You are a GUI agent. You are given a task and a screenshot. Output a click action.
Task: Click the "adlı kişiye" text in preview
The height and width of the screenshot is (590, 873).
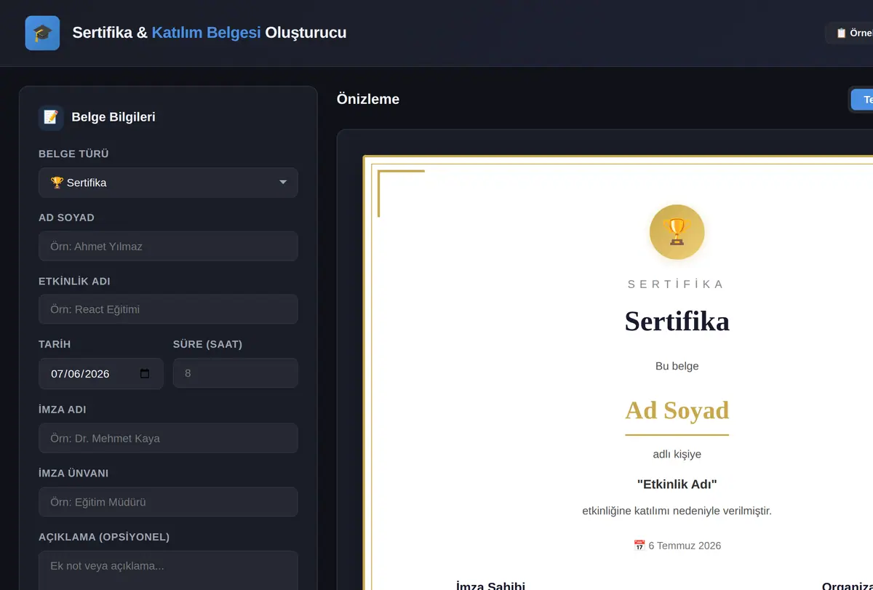(677, 454)
